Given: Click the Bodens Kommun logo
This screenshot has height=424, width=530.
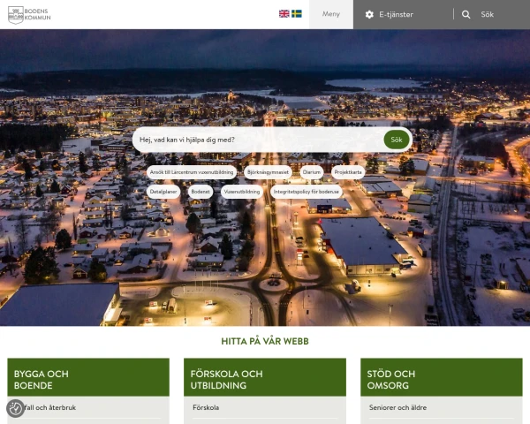Looking at the screenshot, I should [29, 14].
